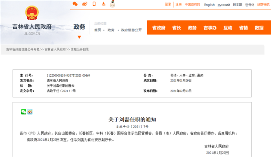The height and width of the screenshot is (157, 271).
Task: Switch site language to English
Action: pos(209,5)
